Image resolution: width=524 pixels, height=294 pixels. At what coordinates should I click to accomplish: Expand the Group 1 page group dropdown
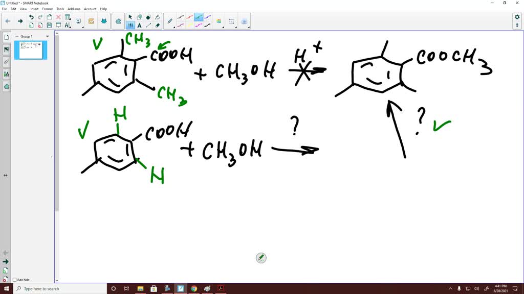[x=47, y=36]
